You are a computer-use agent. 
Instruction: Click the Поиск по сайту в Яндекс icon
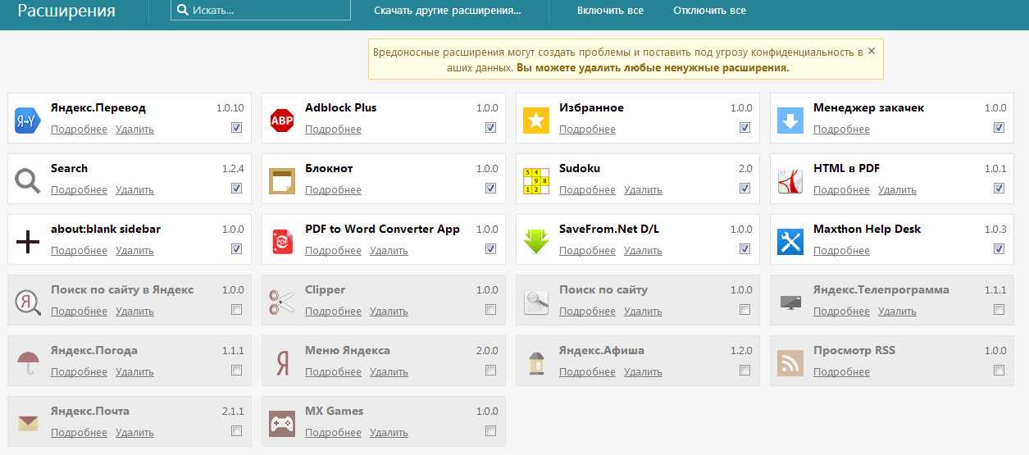[x=28, y=303]
